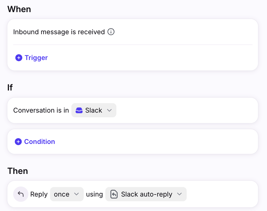Click the Slack auto-reply template icon

click(x=114, y=194)
